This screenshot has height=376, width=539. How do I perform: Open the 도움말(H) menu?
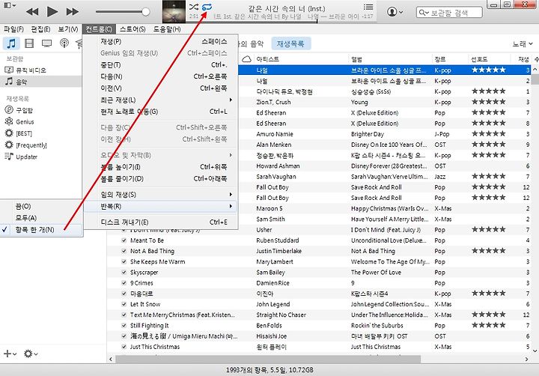[167, 29]
